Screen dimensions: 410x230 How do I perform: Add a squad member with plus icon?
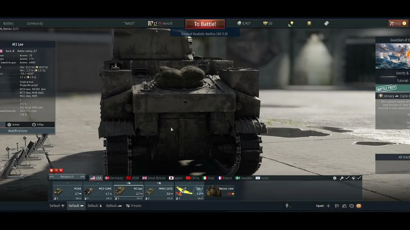coord(328,206)
